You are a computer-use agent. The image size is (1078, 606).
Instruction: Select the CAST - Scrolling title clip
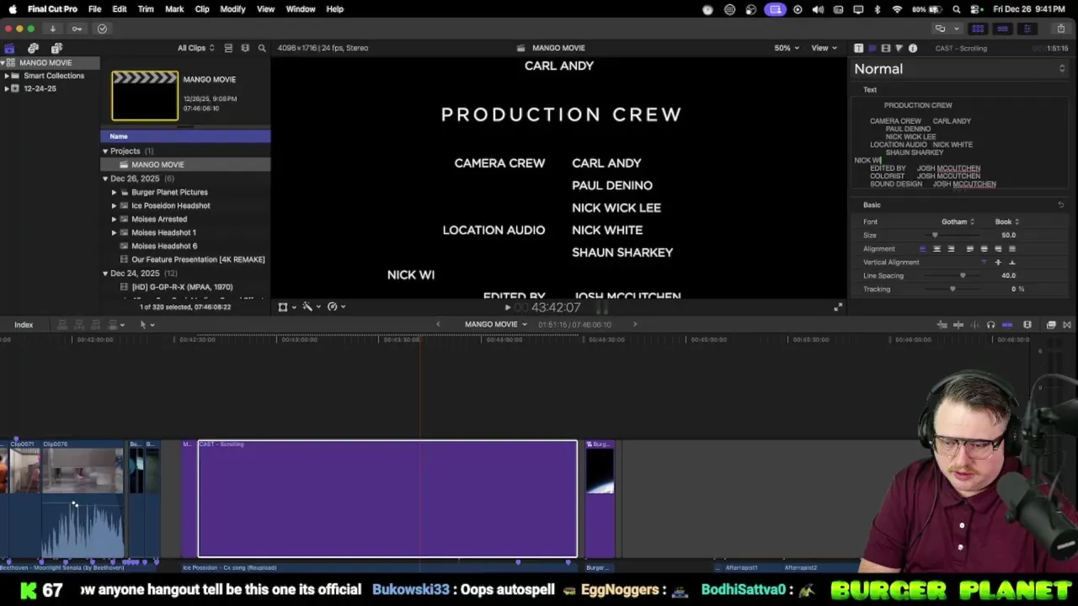[x=387, y=498]
